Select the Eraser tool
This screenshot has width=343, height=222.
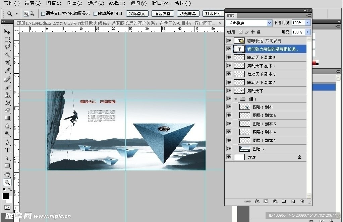(7, 110)
